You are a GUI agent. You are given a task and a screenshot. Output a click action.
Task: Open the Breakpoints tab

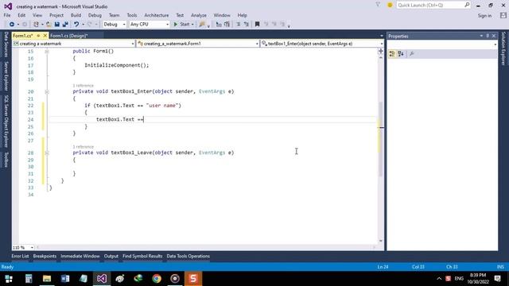pyautogui.click(x=45, y=256)
